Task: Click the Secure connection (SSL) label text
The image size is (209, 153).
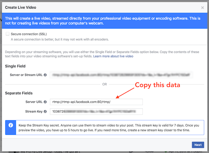Action: [29, 34]
